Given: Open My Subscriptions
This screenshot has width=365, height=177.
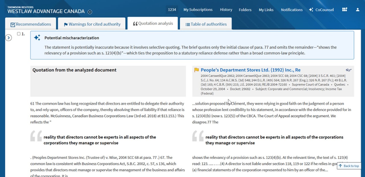Looking at the screenshot, I should pyautogui.click(x=198, y=10).
